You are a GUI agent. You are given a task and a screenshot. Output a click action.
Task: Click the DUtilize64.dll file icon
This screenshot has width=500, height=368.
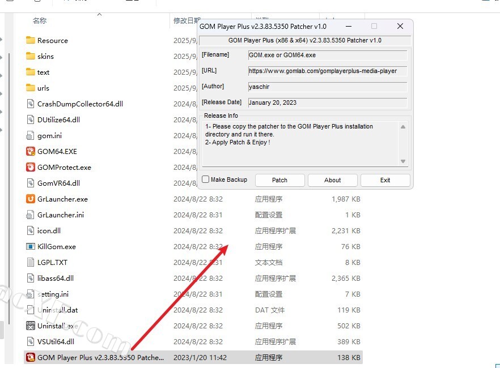coord(30,119)
